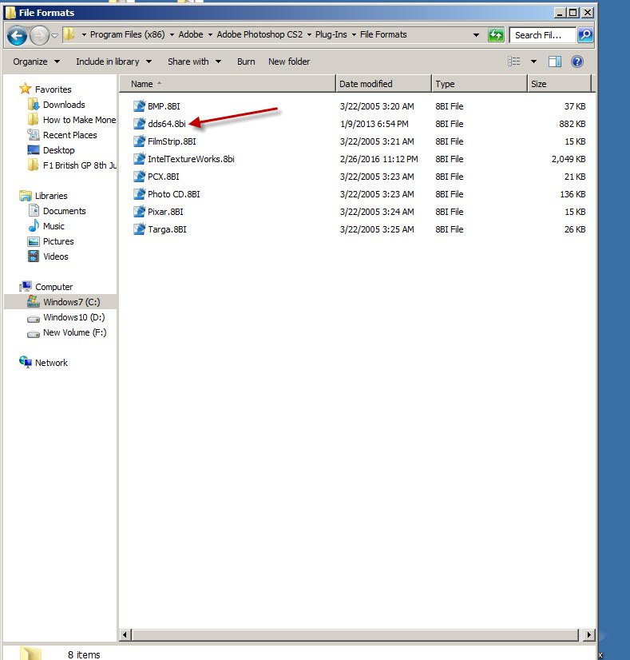Toggle the preview pane icon
Image resolution: width=630 pixels, height=660 pixels.
click(555, 62)
